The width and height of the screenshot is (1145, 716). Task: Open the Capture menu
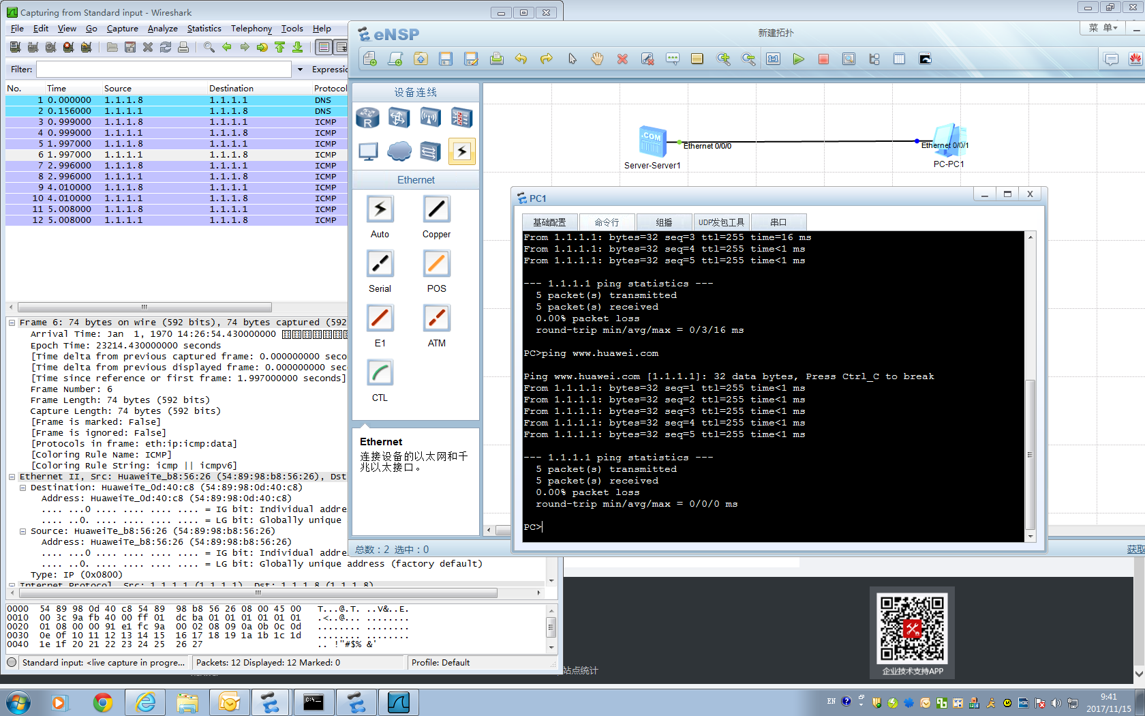coord(123,29)
